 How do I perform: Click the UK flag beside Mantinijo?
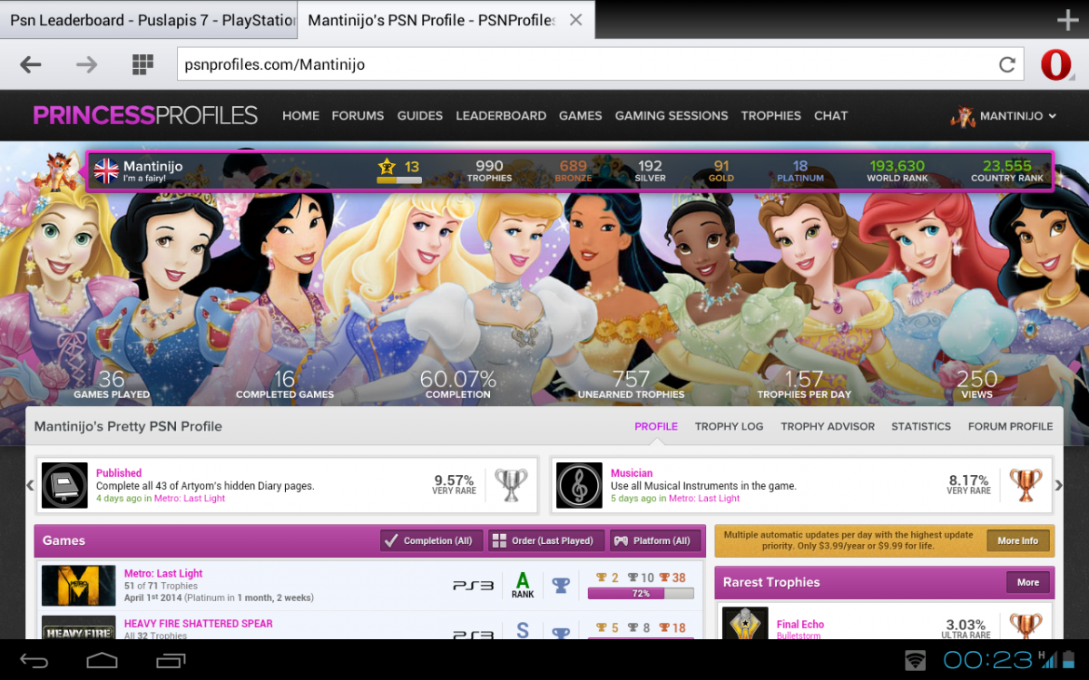(x=107, y=170)
